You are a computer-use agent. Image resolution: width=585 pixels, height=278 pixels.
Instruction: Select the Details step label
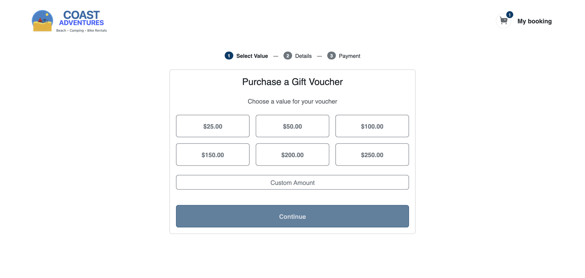coord(303,56)
